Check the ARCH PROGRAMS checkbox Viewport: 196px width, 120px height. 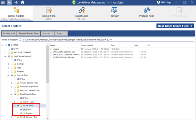point(9,52)
